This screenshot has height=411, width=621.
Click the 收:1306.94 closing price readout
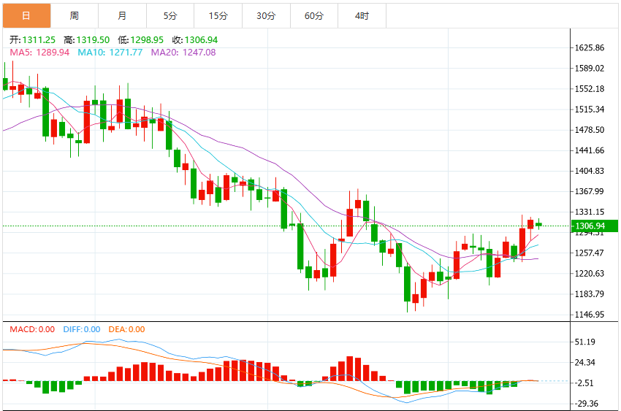195,40
